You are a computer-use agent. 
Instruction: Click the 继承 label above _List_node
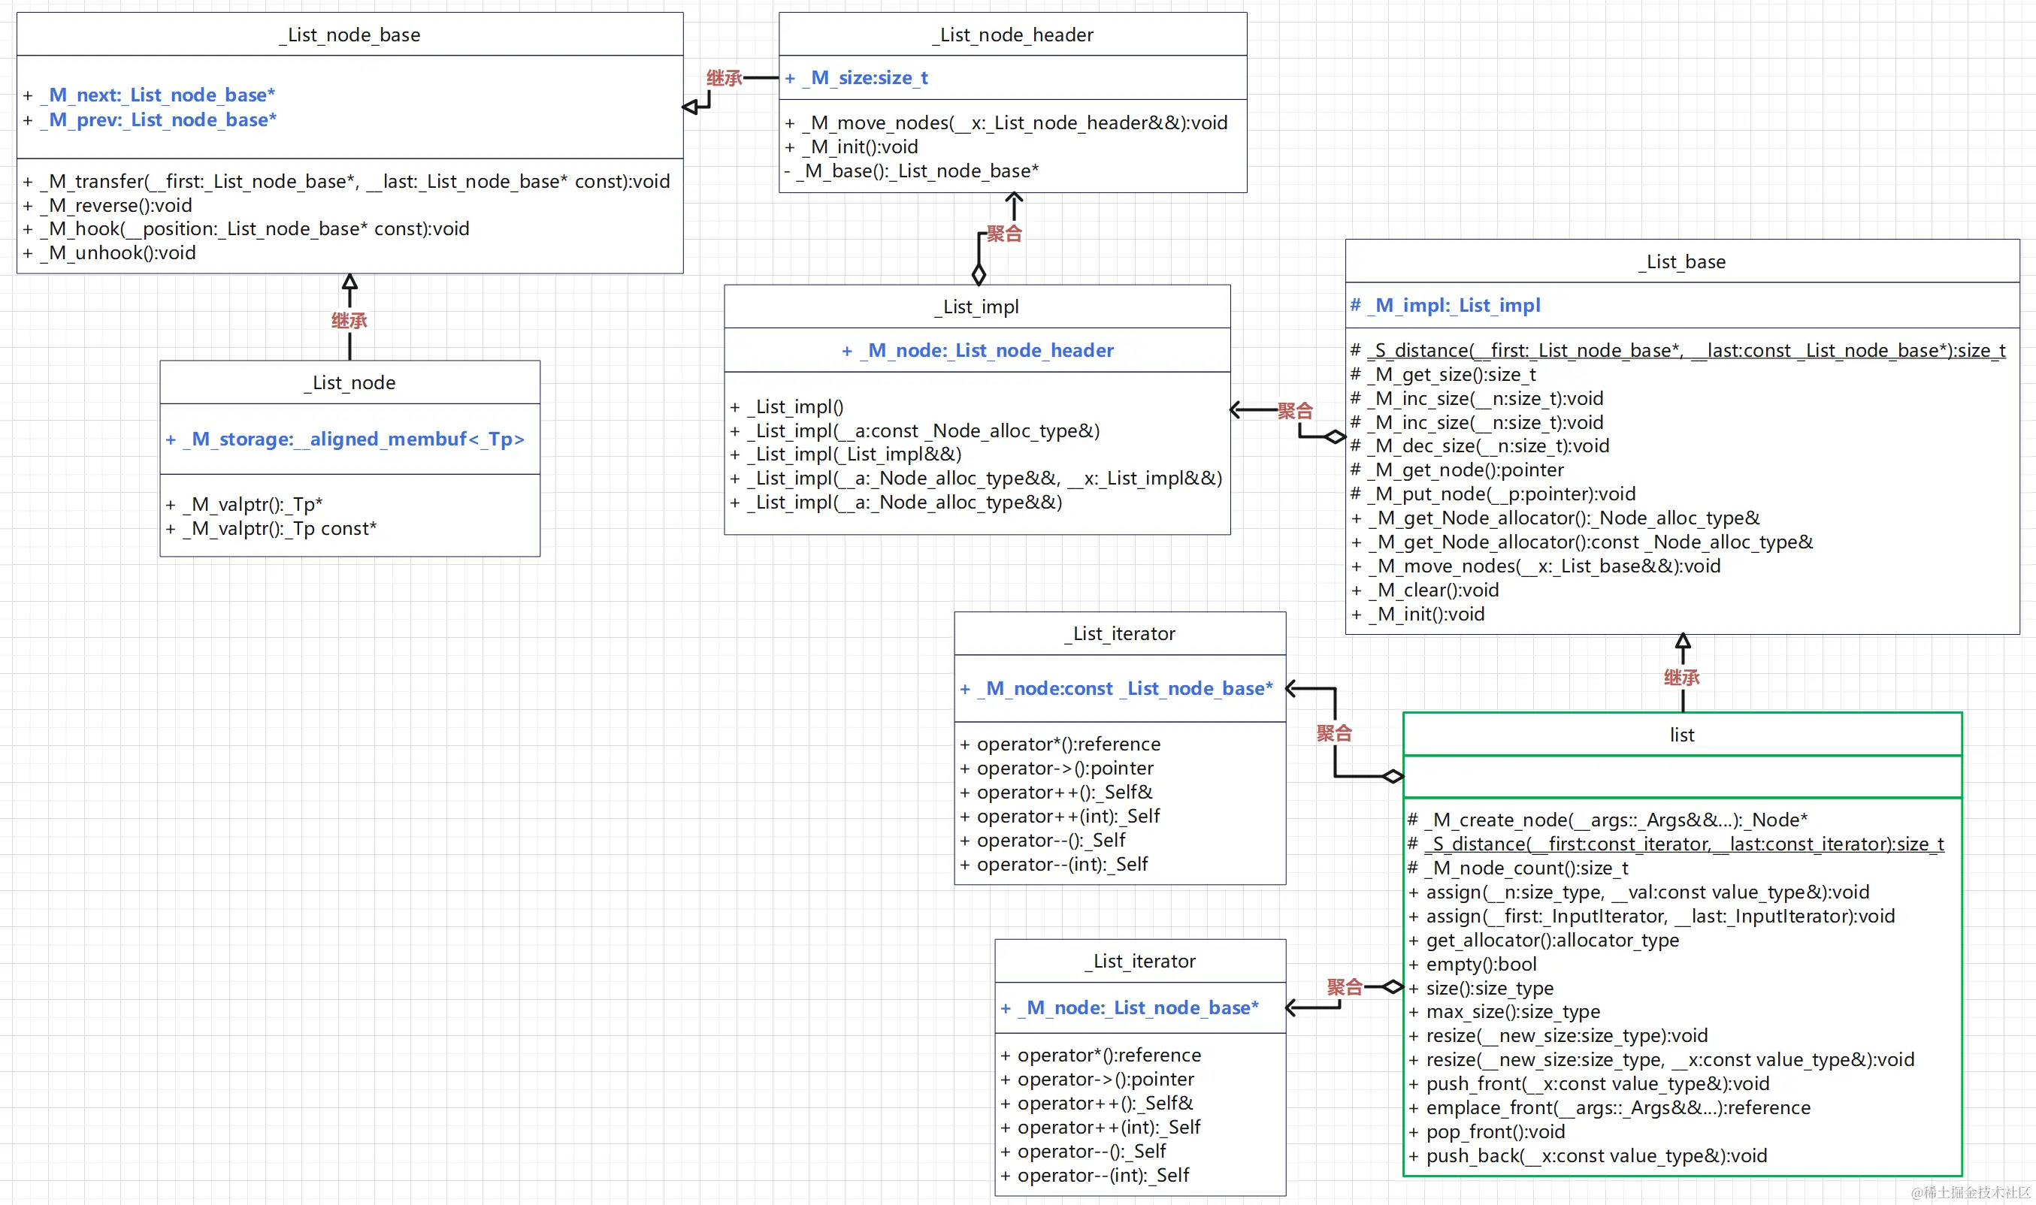click(349, 321)
